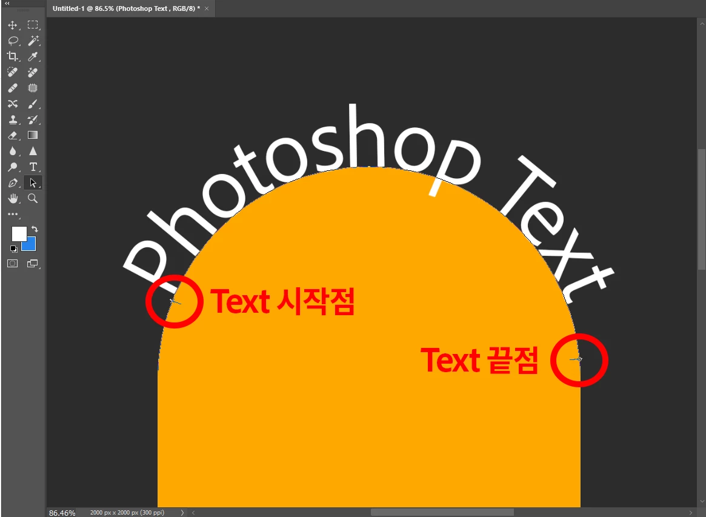The width and height of the screenshot is (706, 517).
Task: Expand the status bar info arrow
Action: tap(182, 513)
